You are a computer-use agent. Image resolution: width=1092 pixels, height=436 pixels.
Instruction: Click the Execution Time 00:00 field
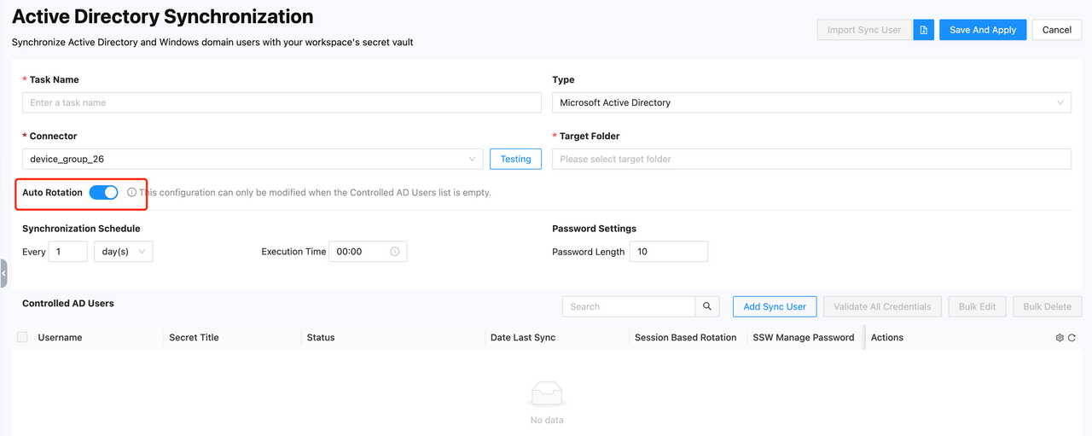(x=368, y=252)
